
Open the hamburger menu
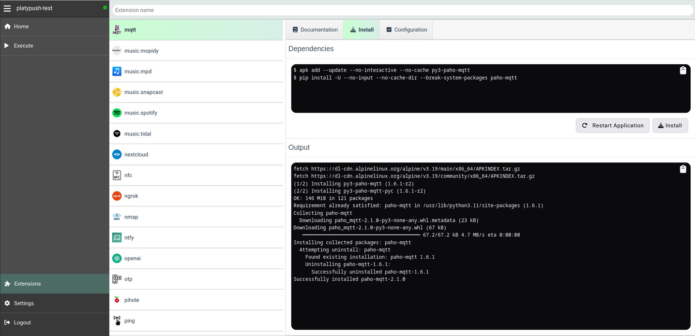(7, 8)
